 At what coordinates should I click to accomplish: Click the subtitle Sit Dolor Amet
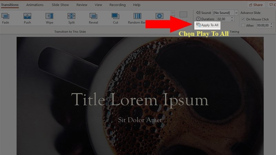pyautogui.click(x=140, y=120)
